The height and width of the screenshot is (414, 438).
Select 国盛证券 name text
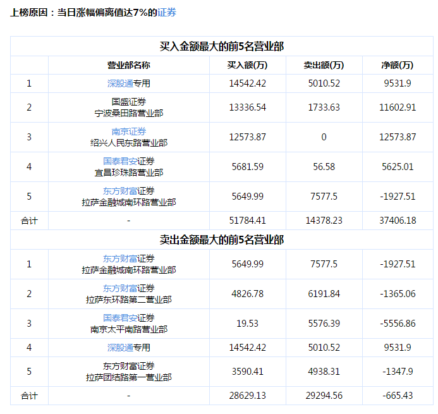[x=129, y=102]
